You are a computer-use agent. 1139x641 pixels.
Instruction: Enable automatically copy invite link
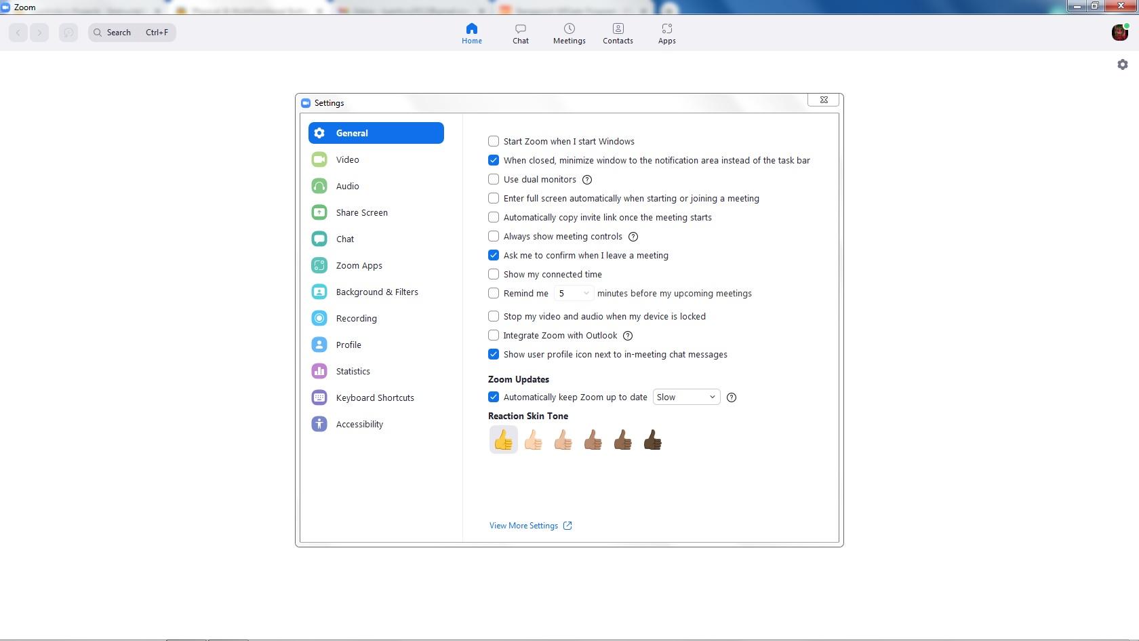click(x=494, y=217)
